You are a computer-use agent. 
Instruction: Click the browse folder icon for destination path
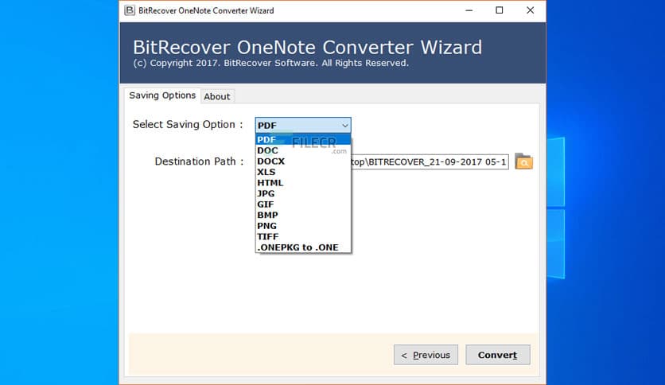523,161
